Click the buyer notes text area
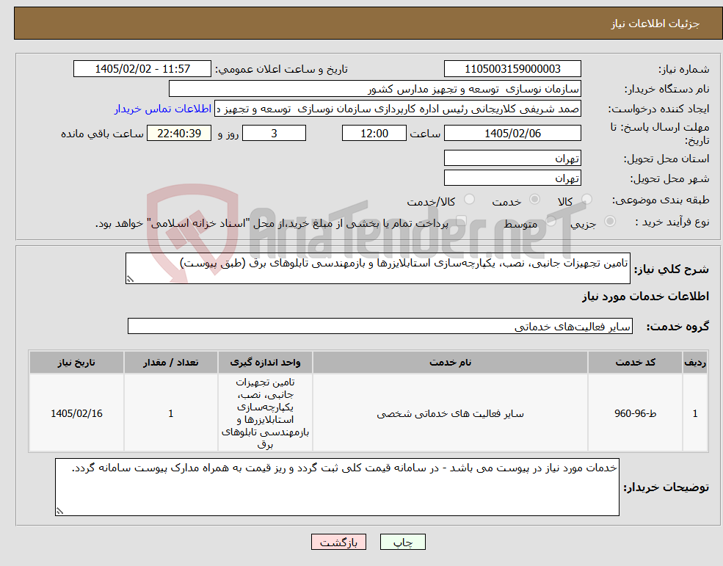 (337, 487)
